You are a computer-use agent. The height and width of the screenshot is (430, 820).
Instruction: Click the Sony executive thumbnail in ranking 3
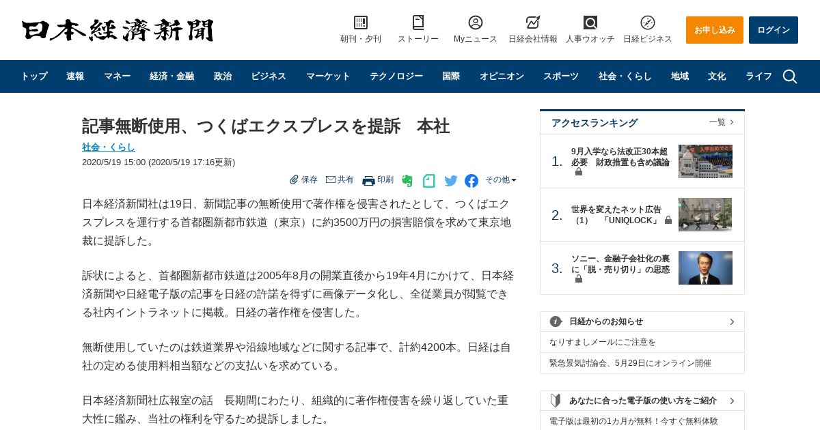[x=705, y=268]
